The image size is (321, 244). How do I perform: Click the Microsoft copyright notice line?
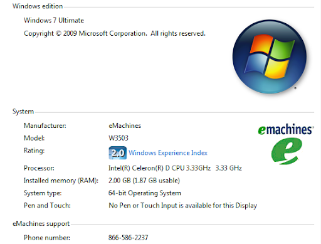point(115,33)
